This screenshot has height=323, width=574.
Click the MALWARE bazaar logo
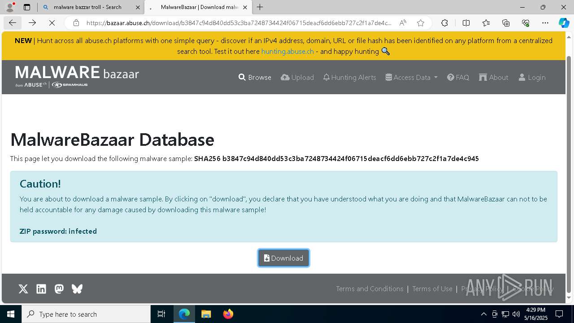pos(77,76)
